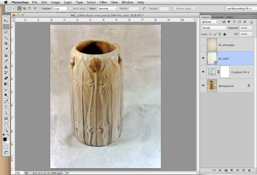This screenshot has height=175, width=257.
Task: Click the create new layer icon
Action: point(245,171)
